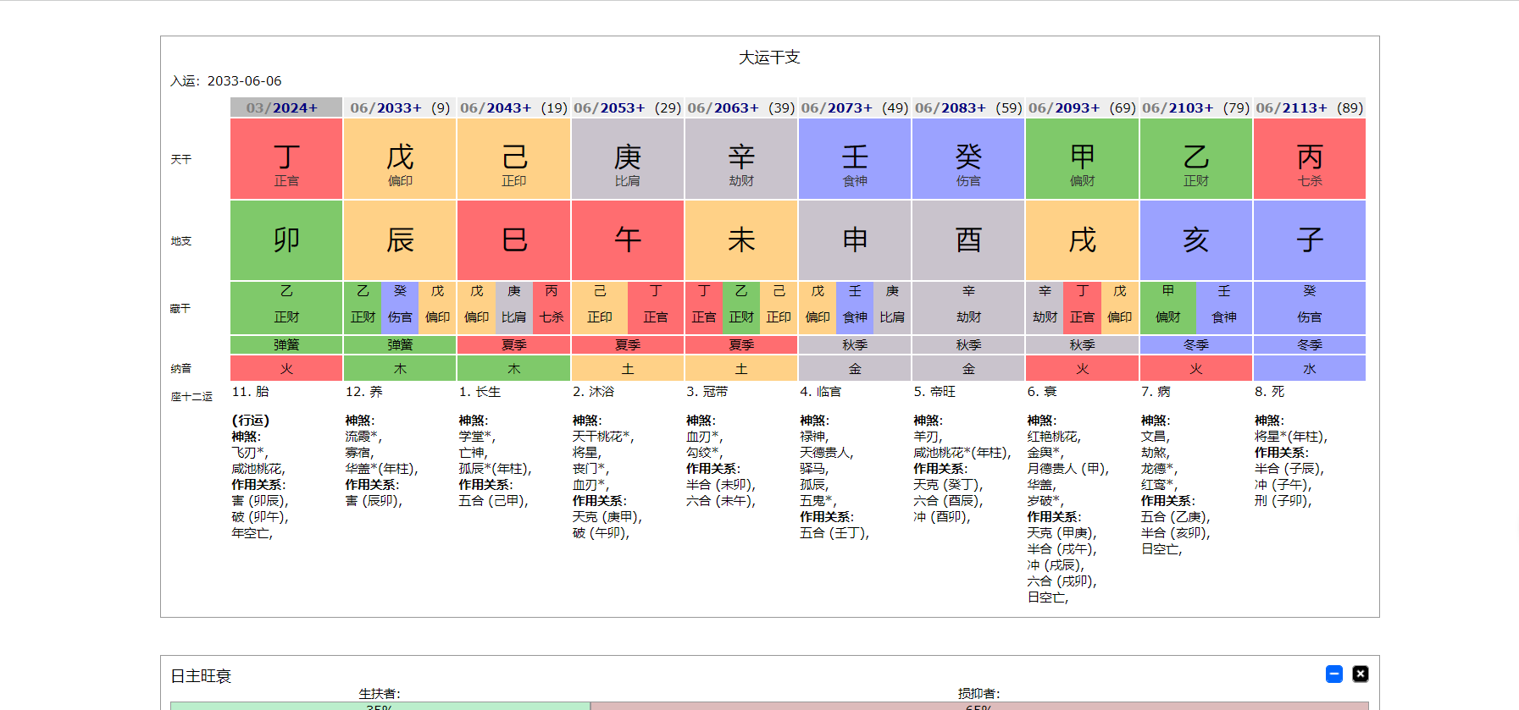The width and height of the screenshot is (1519, 710).
Task: Click the 天干桃花* deity entry
Action: point(603,437)
